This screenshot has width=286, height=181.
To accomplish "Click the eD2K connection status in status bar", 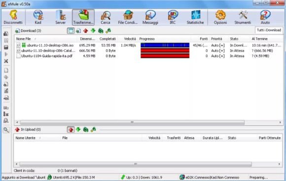I will 212,178.
